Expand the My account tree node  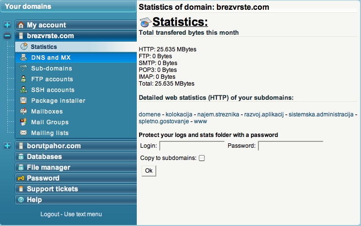tap(7, 25)
